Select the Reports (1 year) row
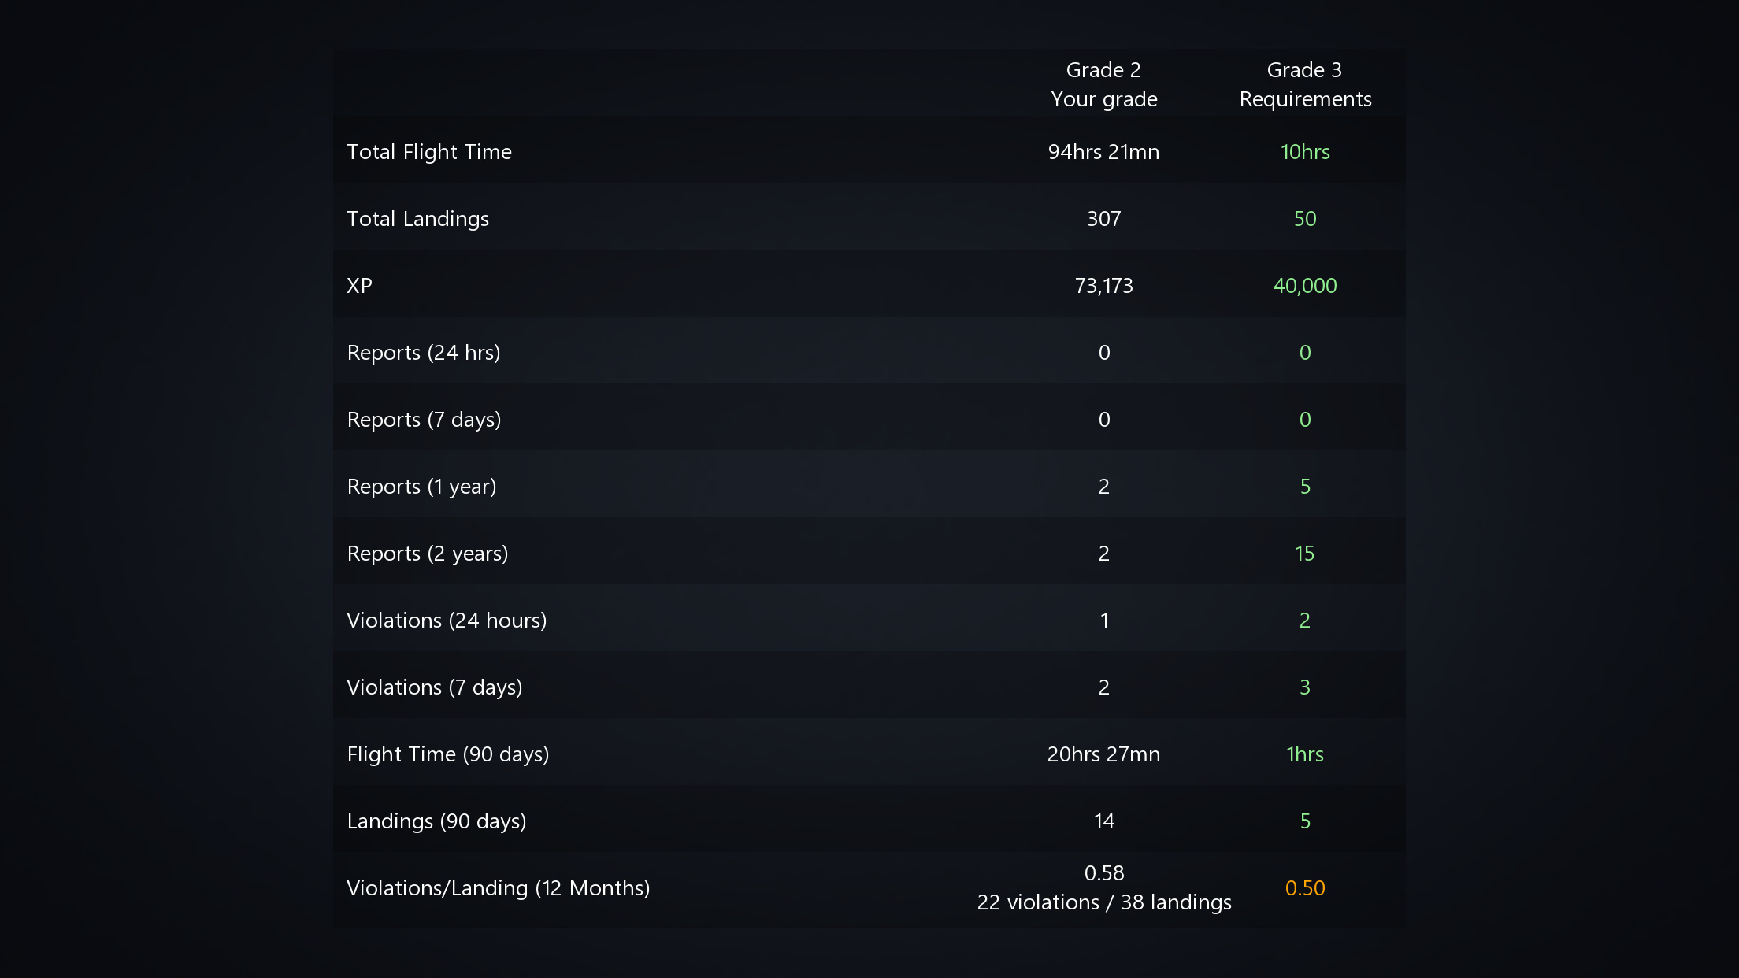Image resolution: width=1739 pixels, height=978 pixels. (869, 486)
